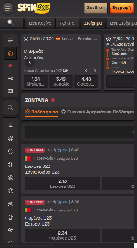Open Πορτογαλία League U23 link above Leixoes
The height and width of the screenshot is (248, 137).
[56, 158]
